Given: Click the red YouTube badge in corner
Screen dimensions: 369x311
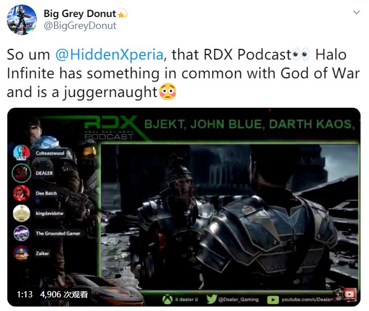Looking at the screenshot, I should click(x=349, y=295).
